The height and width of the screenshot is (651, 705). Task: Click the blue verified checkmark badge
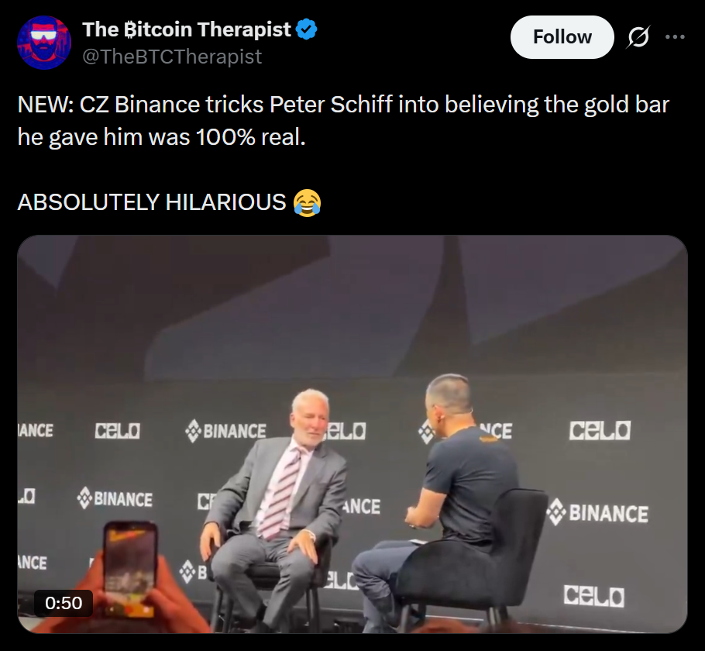(x=307, y=29)
